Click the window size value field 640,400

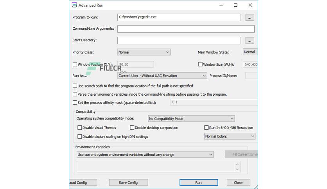[x=250, y=64]
